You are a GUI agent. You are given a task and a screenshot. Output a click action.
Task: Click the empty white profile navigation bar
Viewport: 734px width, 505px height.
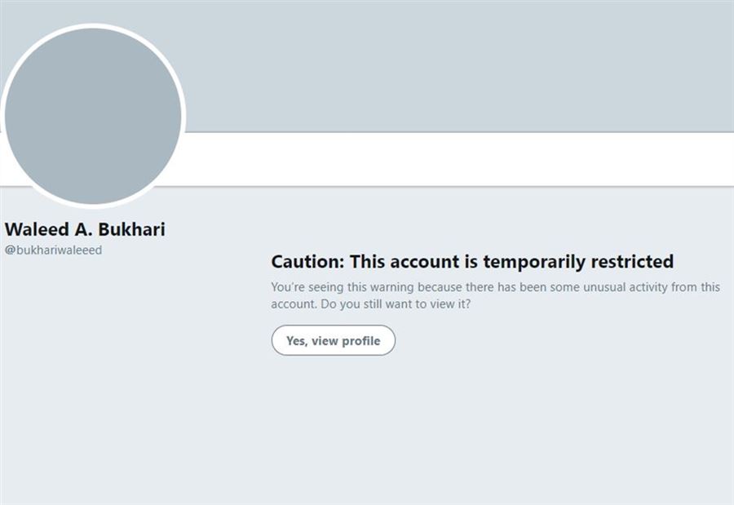(457, 159)
